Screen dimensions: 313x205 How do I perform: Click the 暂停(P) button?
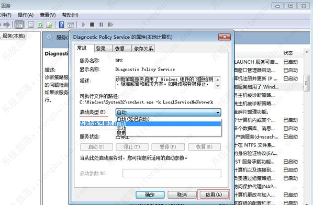coord(168,147)
